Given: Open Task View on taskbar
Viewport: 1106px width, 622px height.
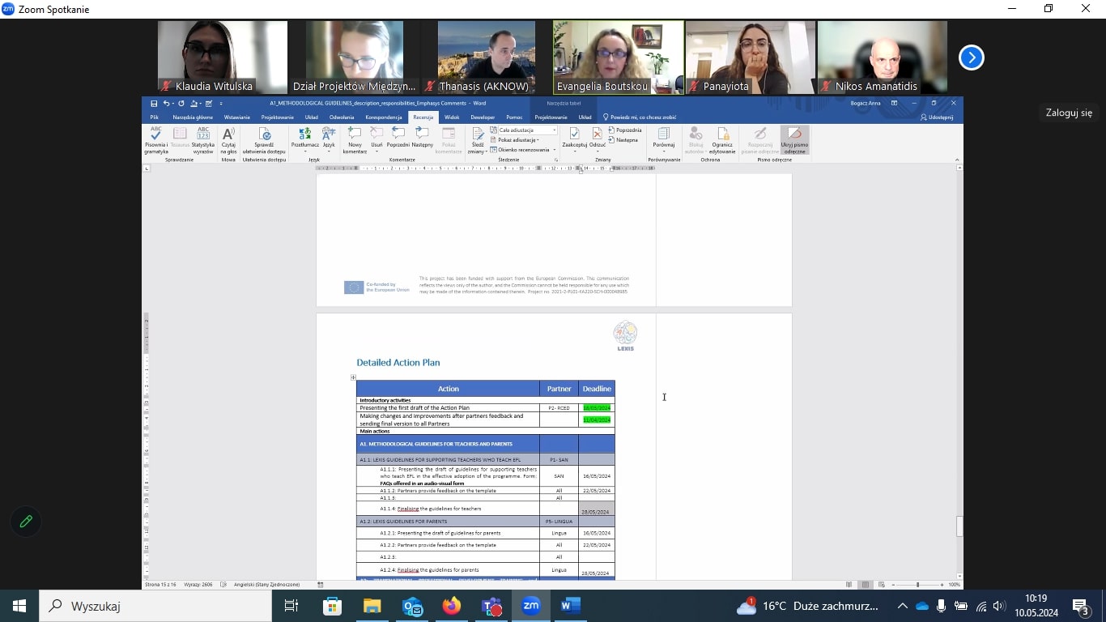Looking at the screenshot, I should pyautogui.click(x=291, y=606).
